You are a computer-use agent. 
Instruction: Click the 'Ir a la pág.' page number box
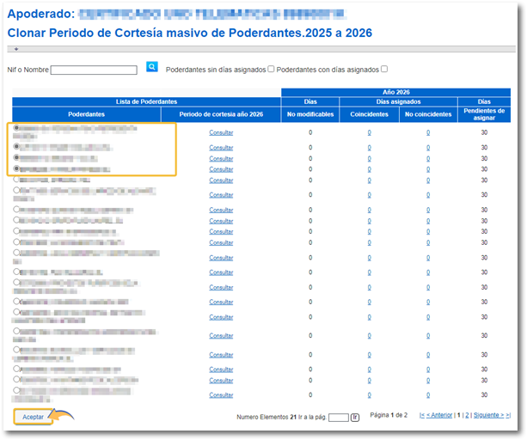click(x=338, y=418)
